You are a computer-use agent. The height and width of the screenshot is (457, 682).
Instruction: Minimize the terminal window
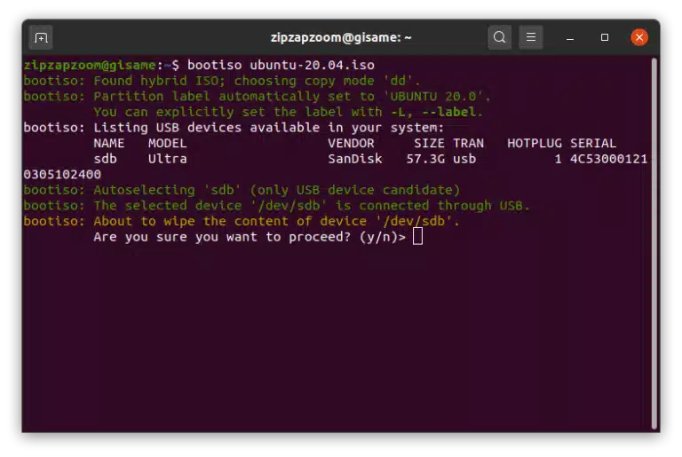coord(570,38)
